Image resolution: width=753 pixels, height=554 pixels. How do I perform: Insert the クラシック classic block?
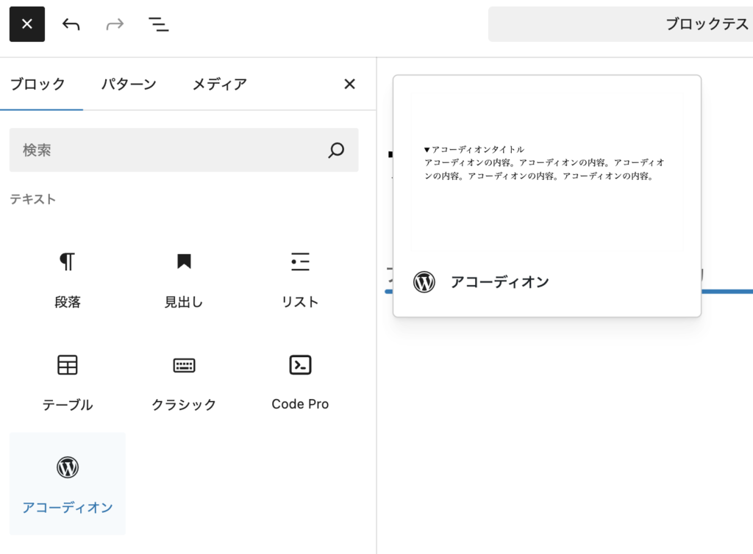point(183,381)
